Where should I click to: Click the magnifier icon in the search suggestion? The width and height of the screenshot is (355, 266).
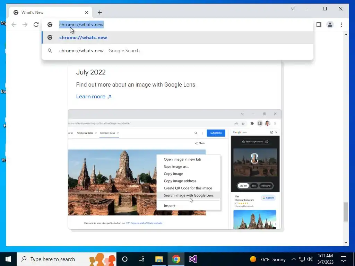click(50, 51)
